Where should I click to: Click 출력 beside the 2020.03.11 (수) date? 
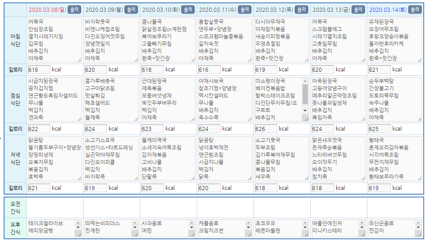point(244,9)
